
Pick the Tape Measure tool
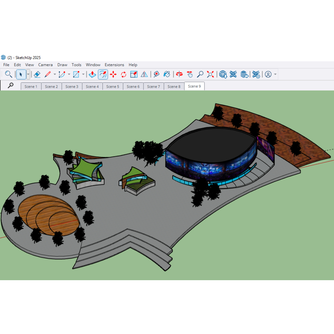coord(157,74)
